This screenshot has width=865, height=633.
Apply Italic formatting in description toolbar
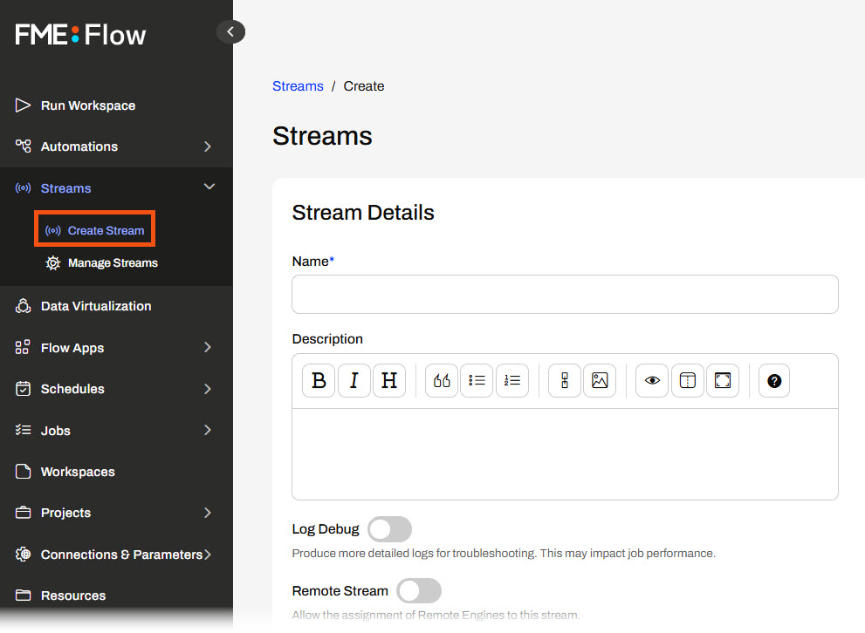(354, 381)
